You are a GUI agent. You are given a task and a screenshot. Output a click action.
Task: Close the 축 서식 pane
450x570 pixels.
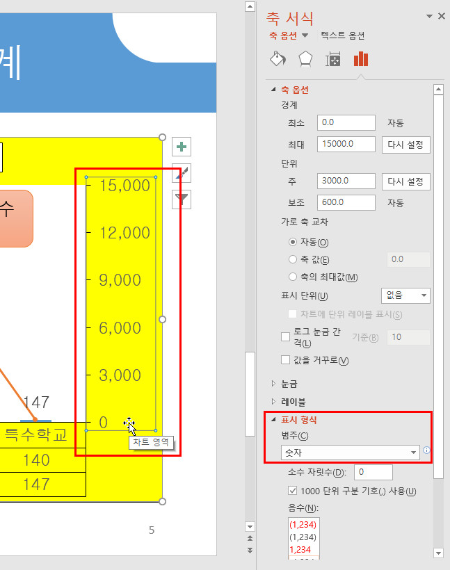click(441, 16)
